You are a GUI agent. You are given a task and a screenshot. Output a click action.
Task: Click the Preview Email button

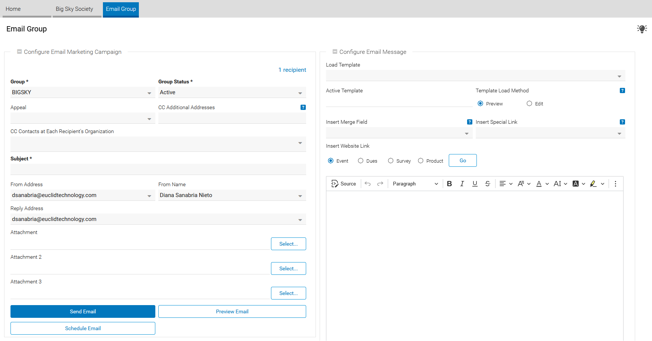232,311
